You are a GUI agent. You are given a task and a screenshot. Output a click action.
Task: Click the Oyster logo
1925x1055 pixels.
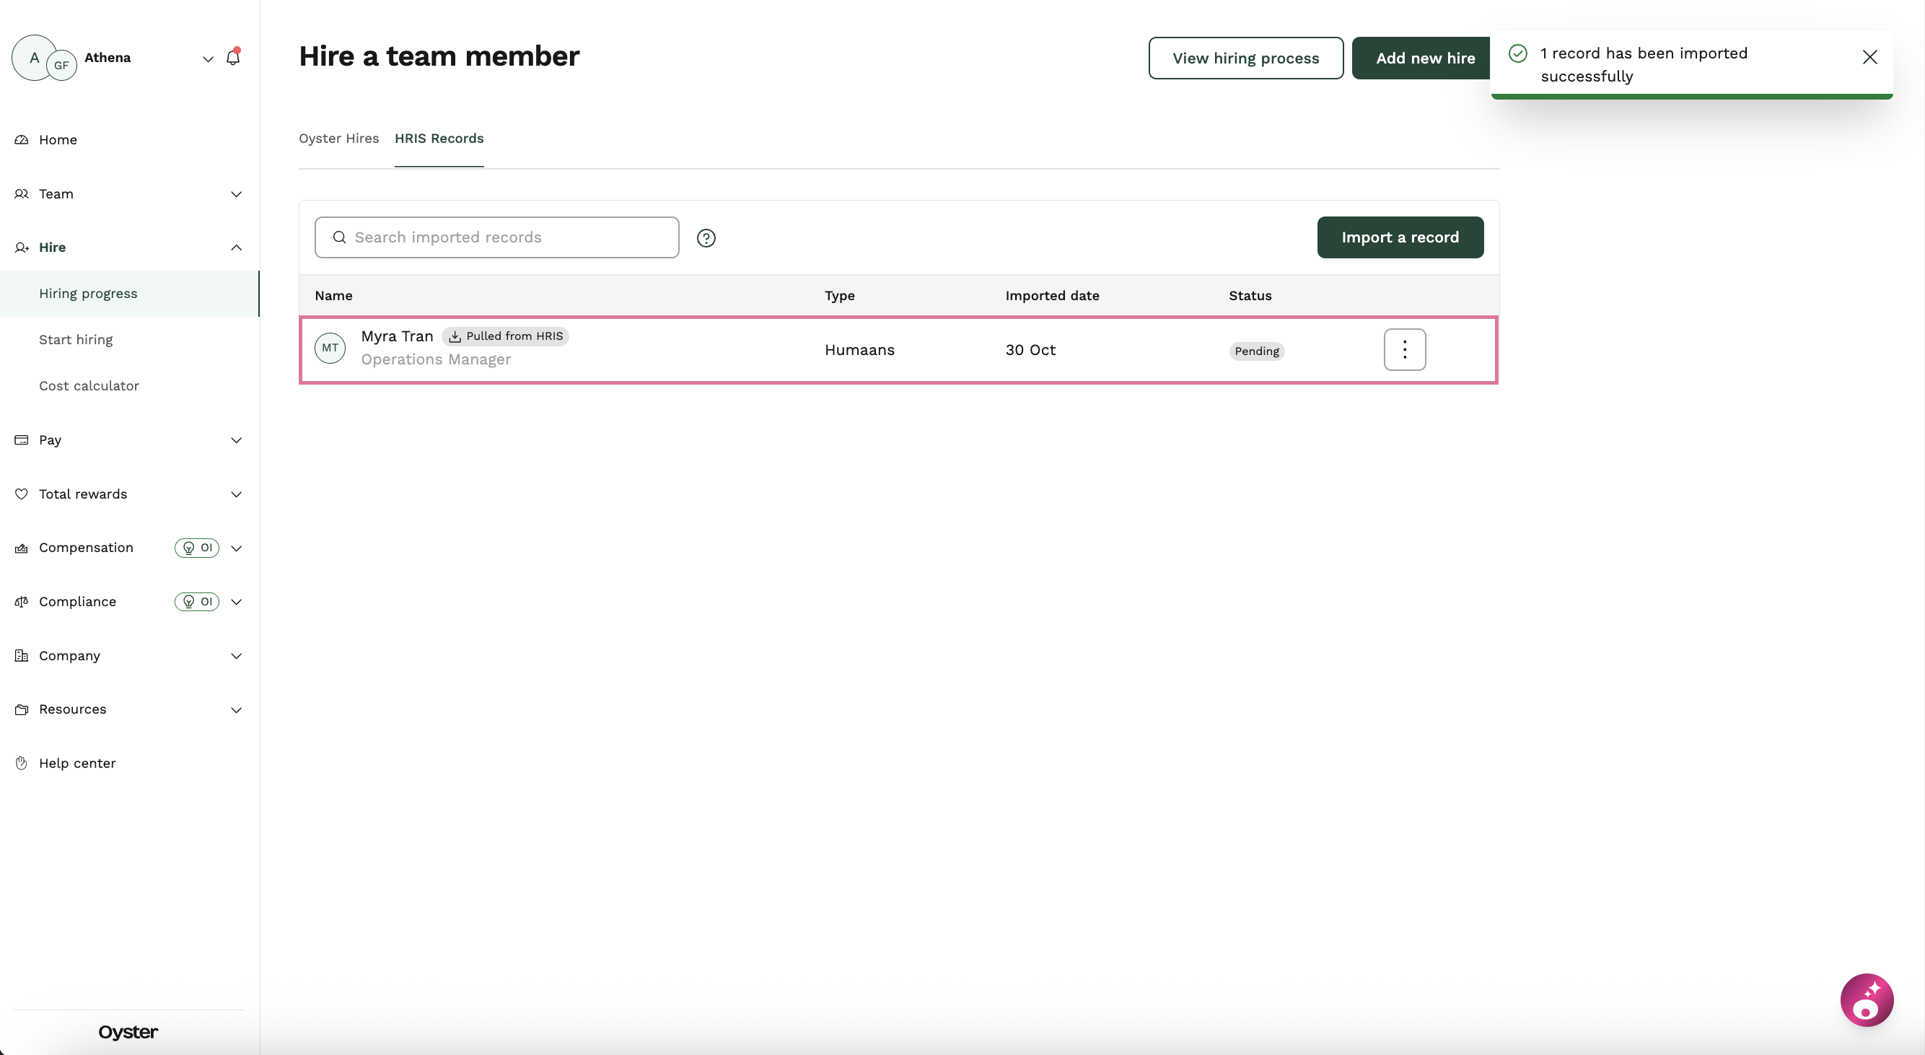point(128,1032)
